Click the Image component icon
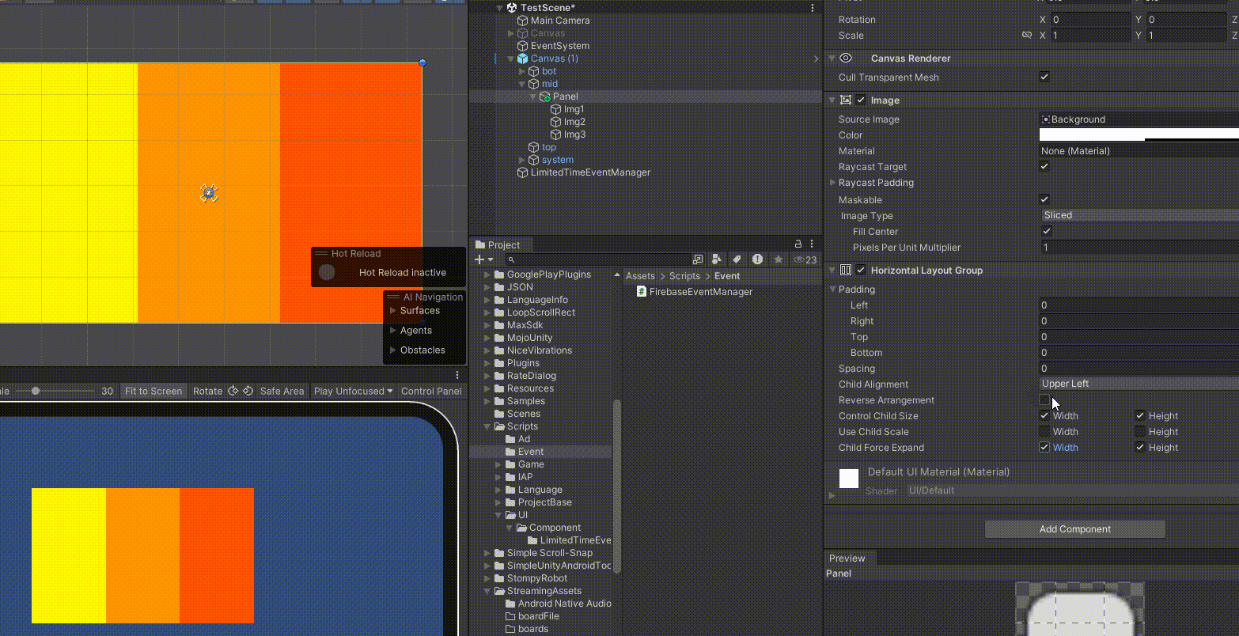The image size is (1239, 636). coord(846,100)
